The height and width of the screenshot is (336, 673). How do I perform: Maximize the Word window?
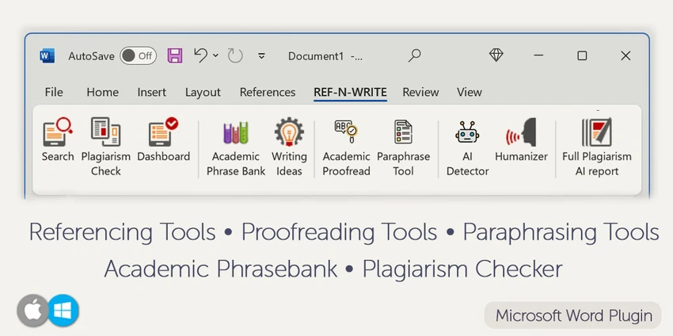click(582, 55)
